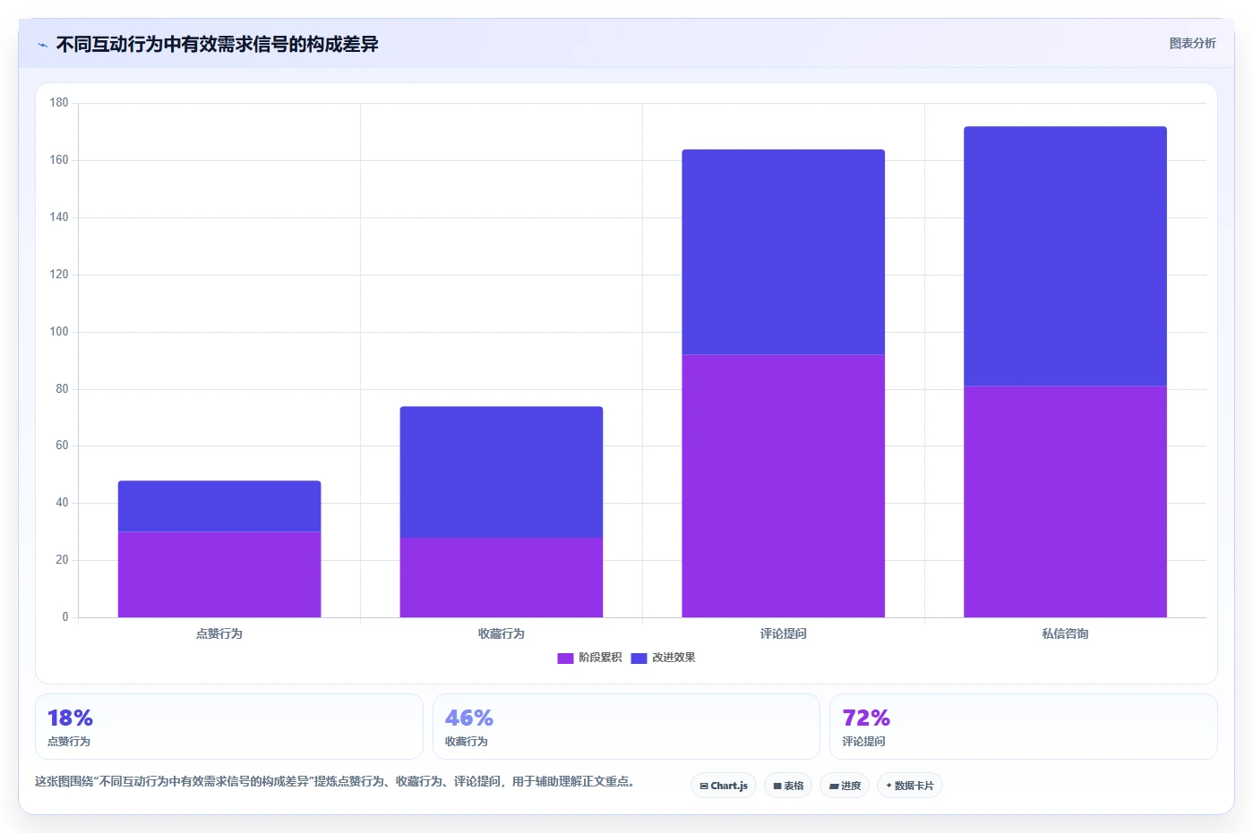1253x833 pixels.
Task: Select the 表格 tag chip
Action: coord(788,786)
